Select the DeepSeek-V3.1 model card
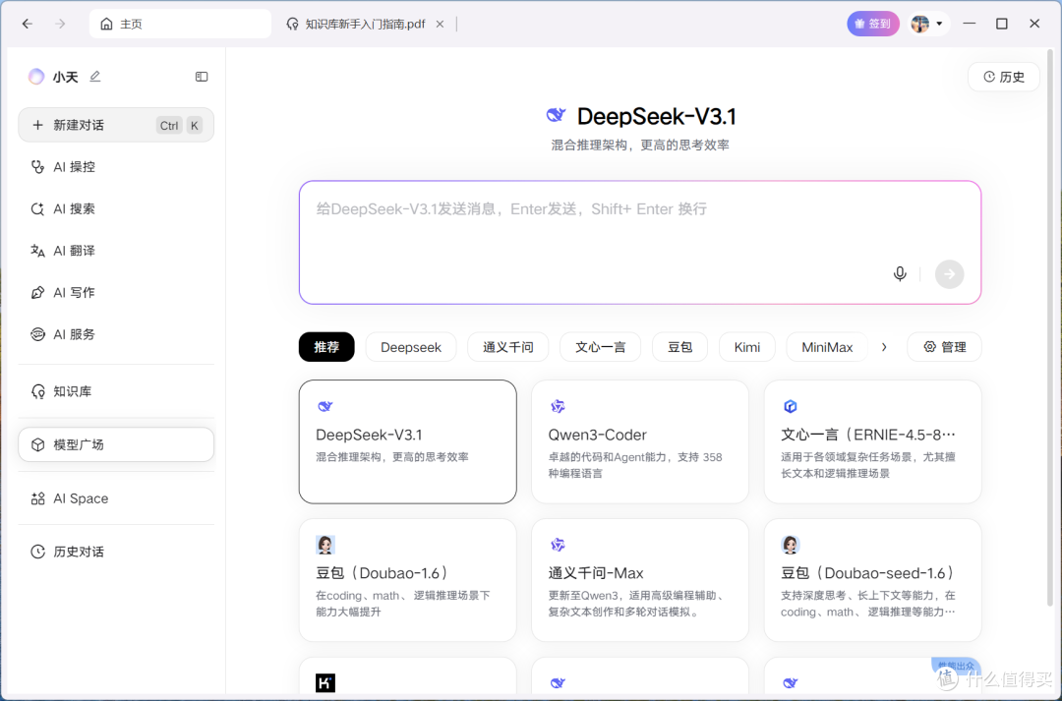This screenshot has width=1062, height=701. pyautogui.click(x=408, y=441)
